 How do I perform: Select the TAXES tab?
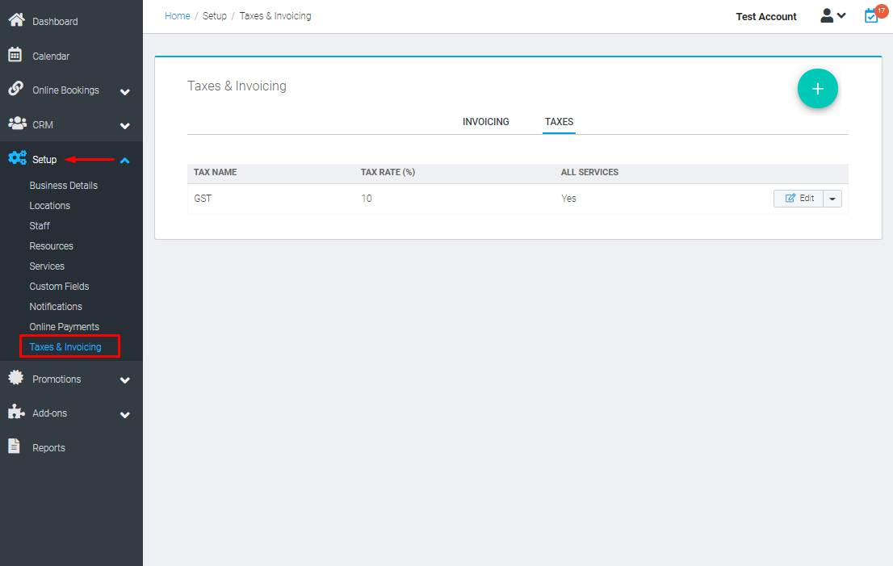(x=559, y=121)
